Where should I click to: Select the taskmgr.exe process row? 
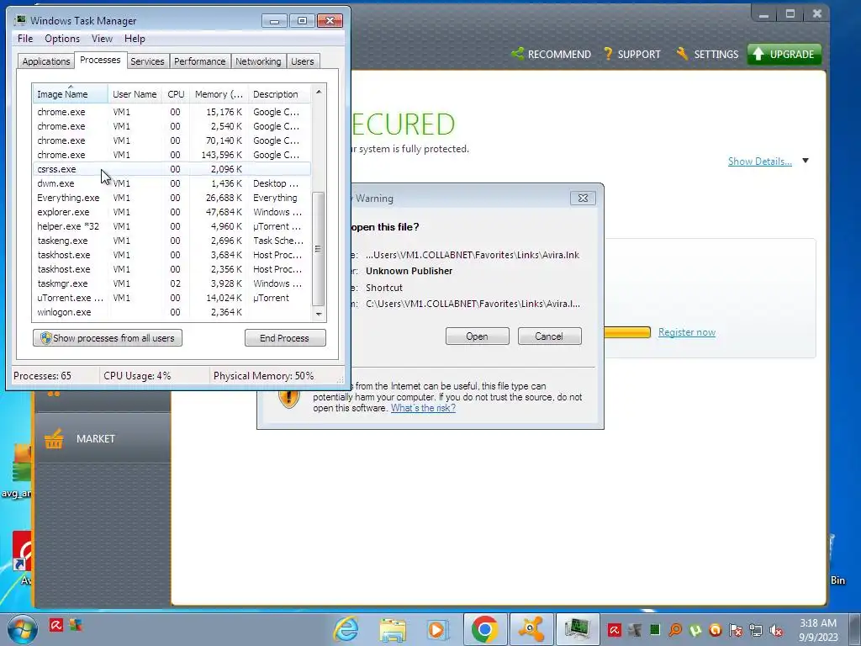pos(172,283)
